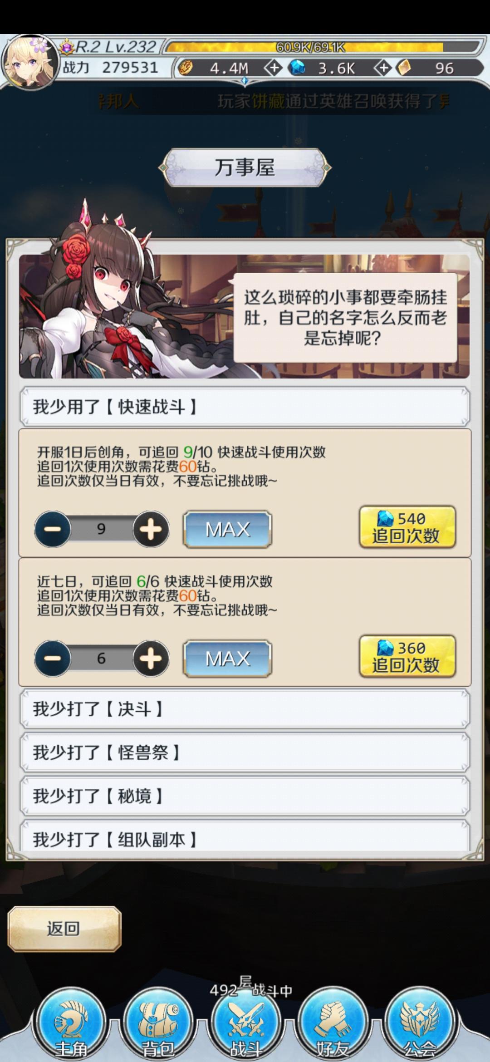The image size is (490, 1062).
Task: Tap the player avatar portrait
Action: coord(30,62)
